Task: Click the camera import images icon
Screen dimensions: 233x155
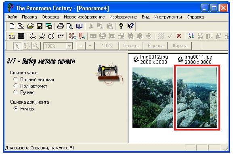Action: tap(12, 36)
